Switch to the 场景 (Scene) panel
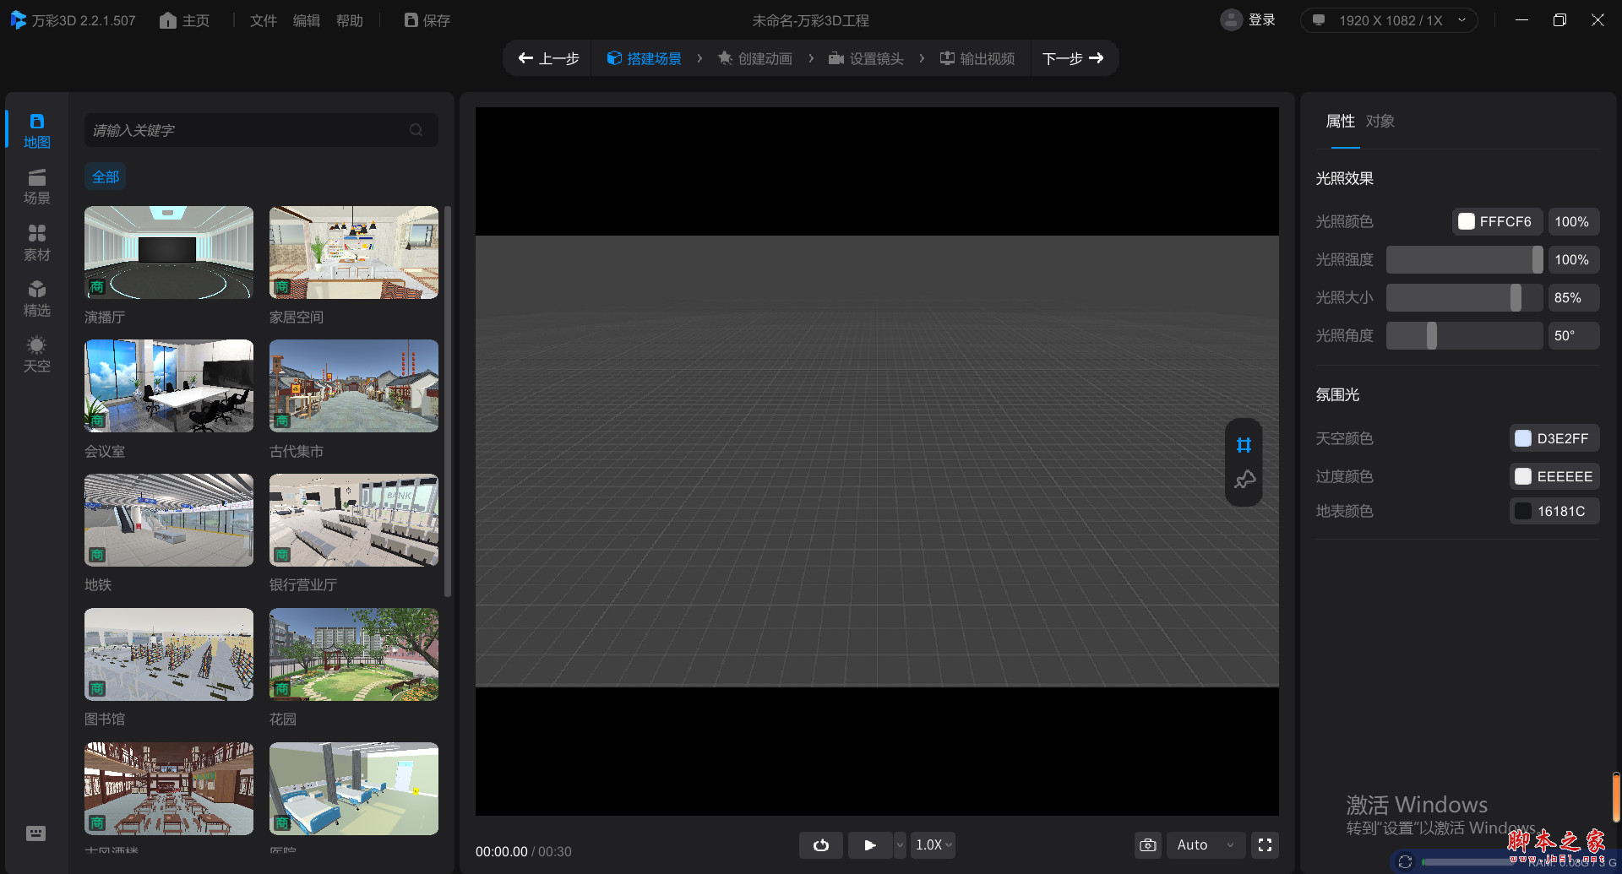The width and height of the screenshot is (1622, 874). [36, 185]
